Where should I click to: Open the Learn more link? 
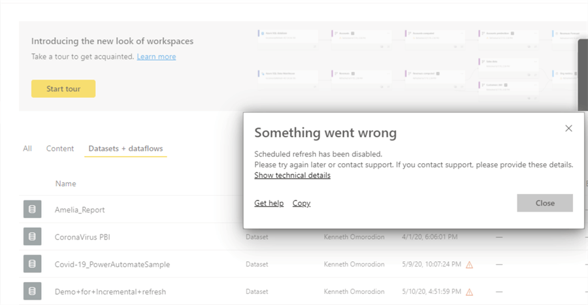click(156, 57)
